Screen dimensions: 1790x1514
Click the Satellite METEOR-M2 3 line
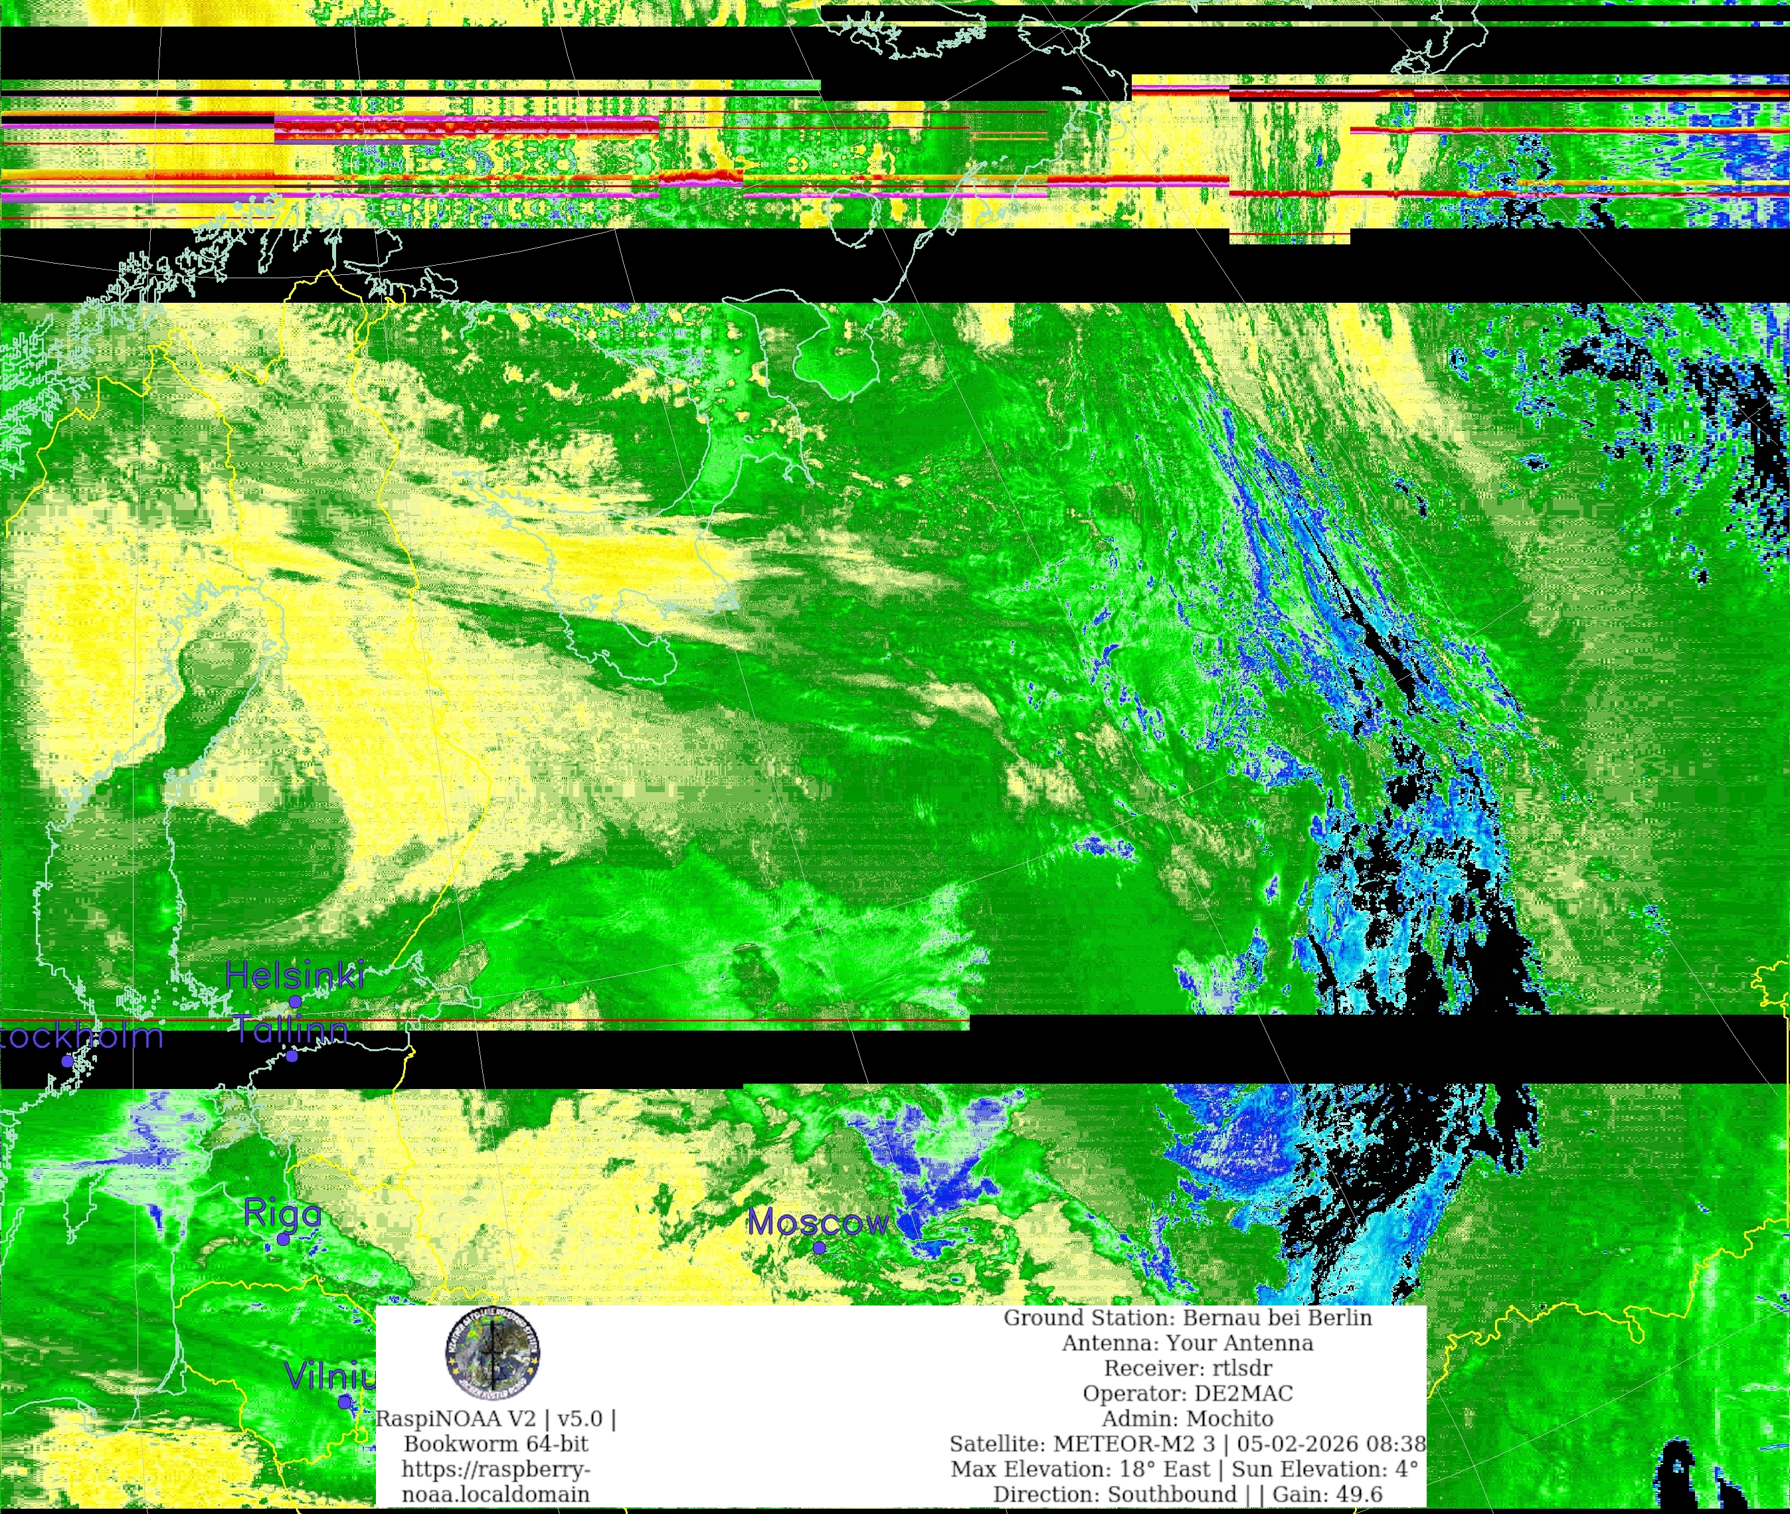point(1188,1444)
